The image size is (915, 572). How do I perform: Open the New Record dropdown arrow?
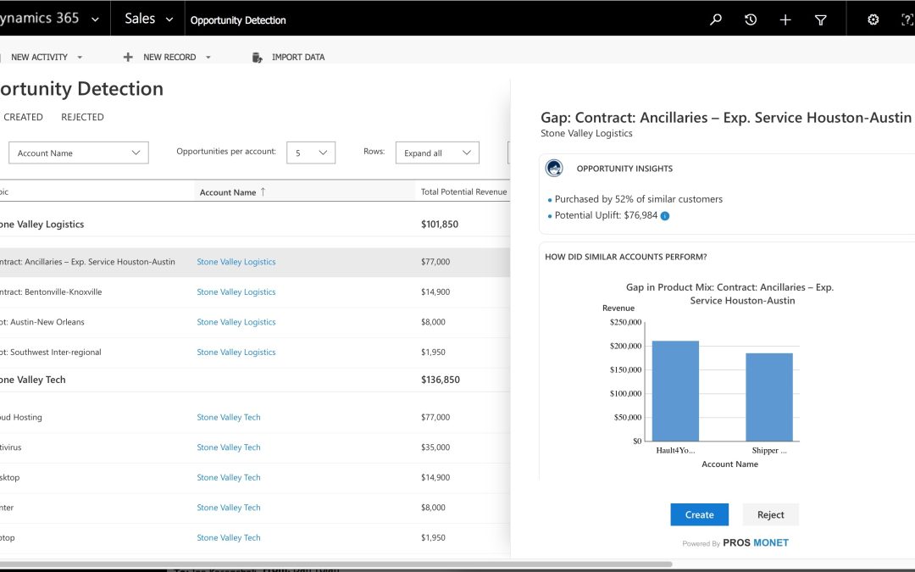pos(208,58)
